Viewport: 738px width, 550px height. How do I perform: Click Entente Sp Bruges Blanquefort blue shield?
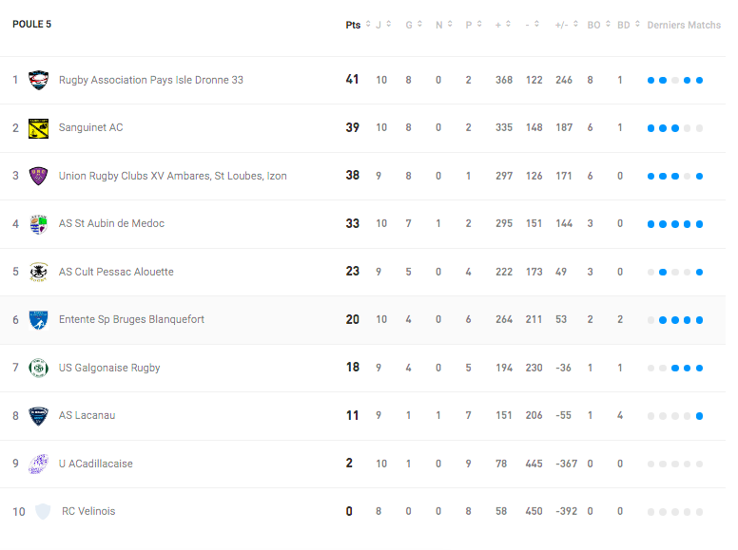click(x=39, y=320)
